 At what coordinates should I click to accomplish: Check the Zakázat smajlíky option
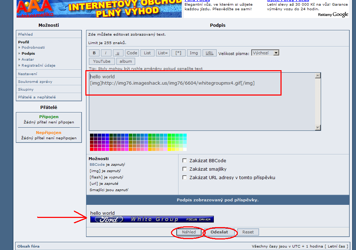pos(185,169)
